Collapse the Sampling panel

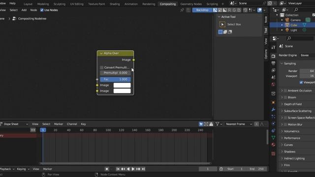coord(282,63)
